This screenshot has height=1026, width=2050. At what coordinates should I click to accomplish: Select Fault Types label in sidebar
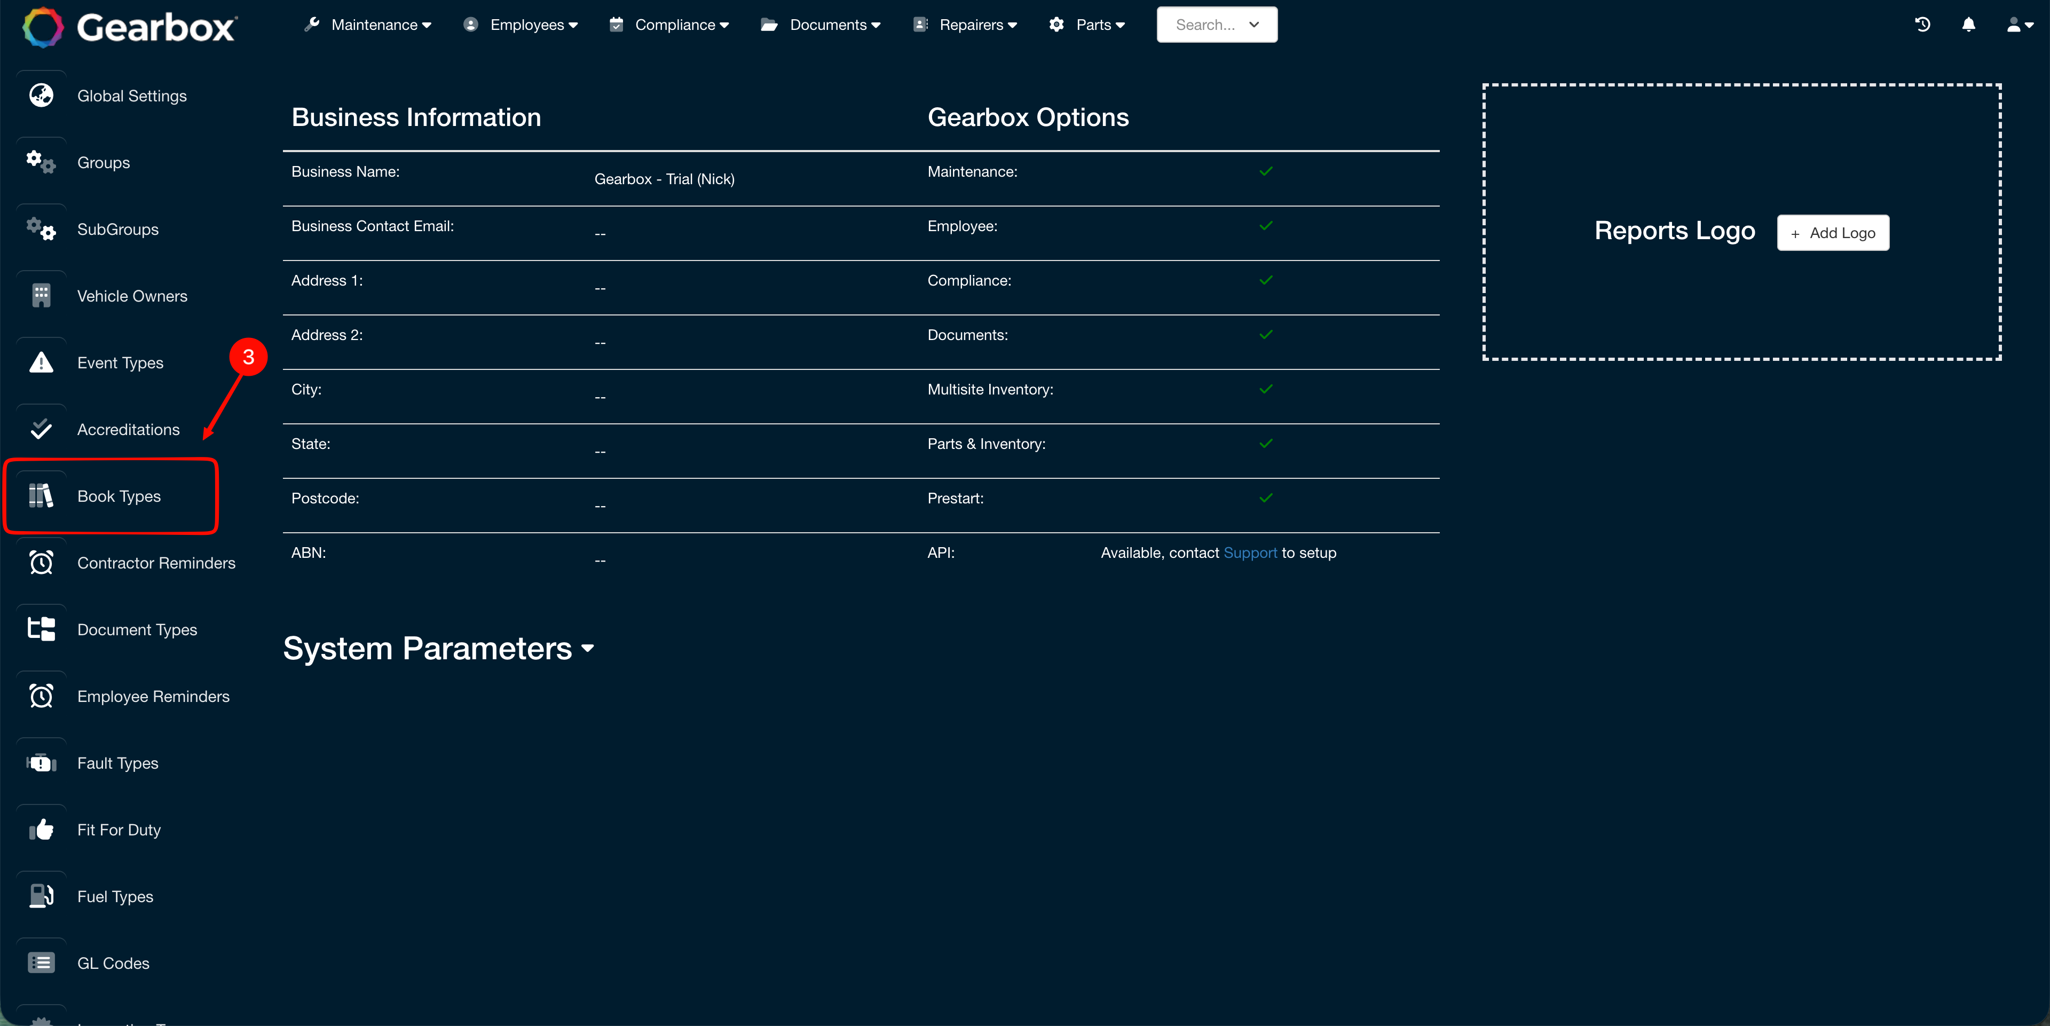(x=118, y=763)
